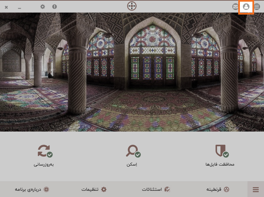The height and width of the screenshot is (197, 264).
Task: Open the top-right hamburger menu
Action: click(257, 7)
